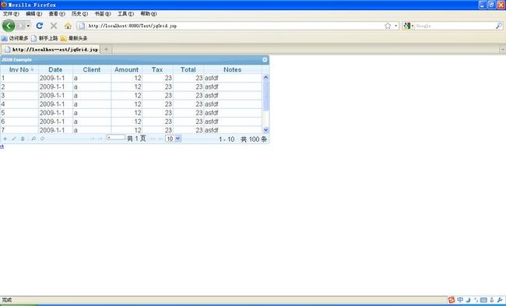The height and width of the screenshot is (306, 506).
Task: Click the 完成 status bar text
Action: 7,301
